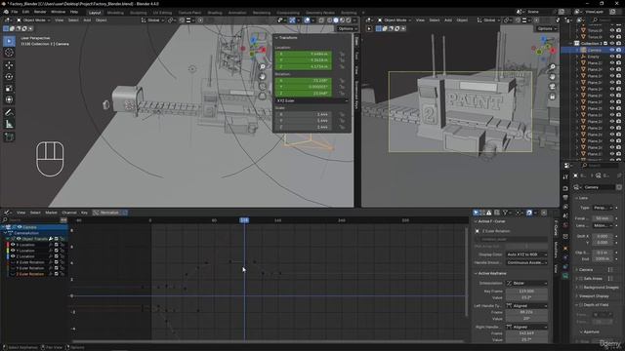Toggle Normalize button in Graph Editor
Viewport: 625px width, 351px height.
106,213
